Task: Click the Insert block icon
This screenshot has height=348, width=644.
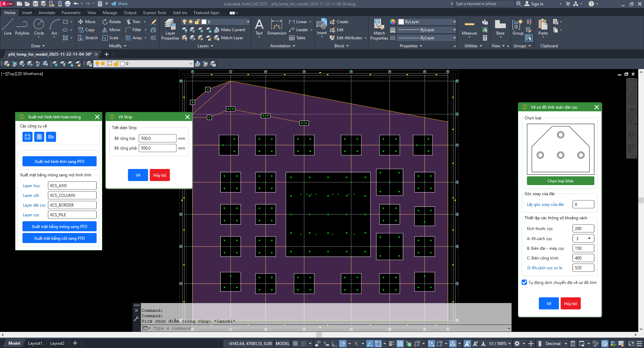Action: coord(321,27)
